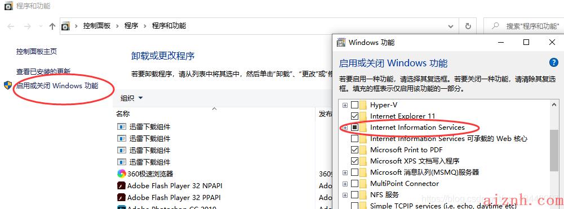Click the Adobe Flash Player 32 NPAPI icon

(x=121, y=186)
